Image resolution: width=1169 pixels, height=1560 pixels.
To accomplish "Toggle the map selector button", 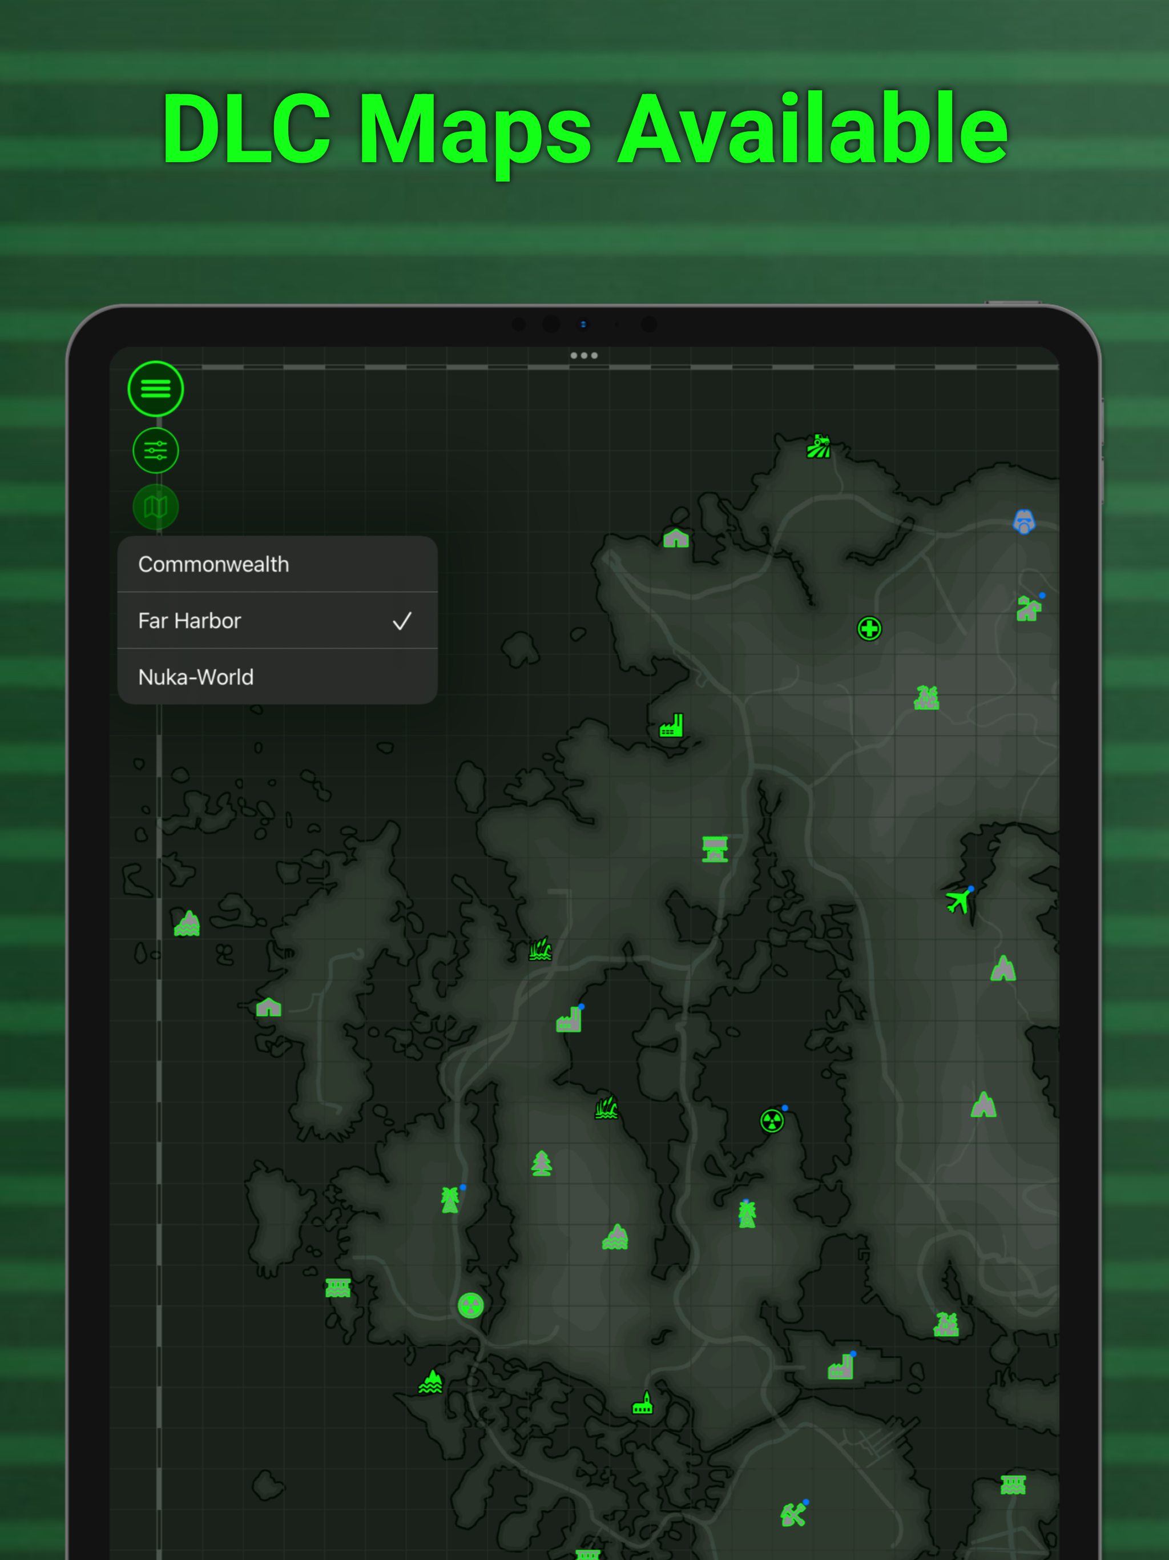I will tap(156, 506).
